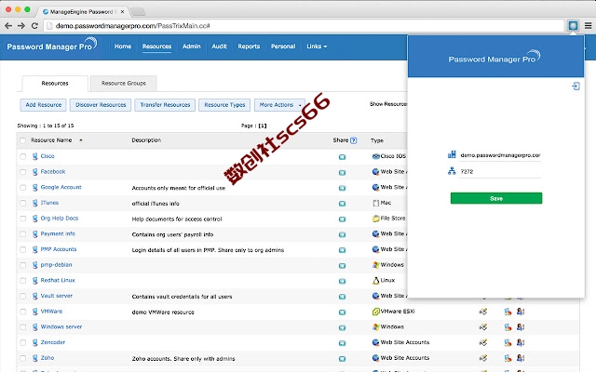596x372 pixels.
Task: Click the share icon in Org Help Docs row
Action: [x=342, y=219]
